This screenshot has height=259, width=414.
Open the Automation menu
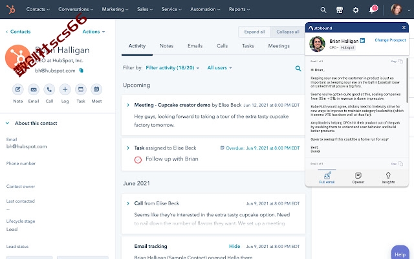[205, 9]
